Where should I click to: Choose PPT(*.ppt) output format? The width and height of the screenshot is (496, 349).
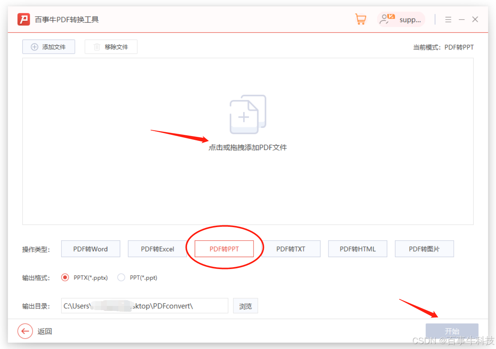[137, 278]
